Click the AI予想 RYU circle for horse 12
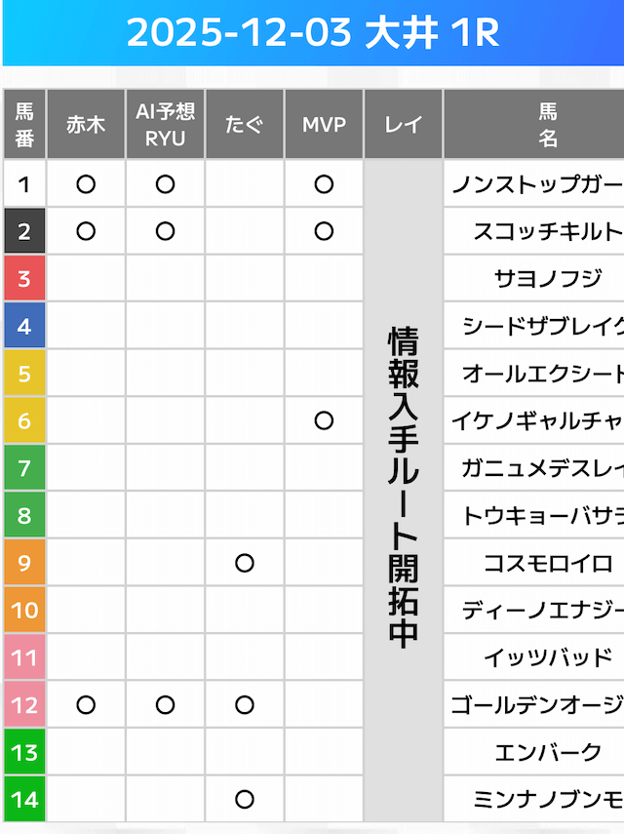The image size is (624, 834). pyautogui.click(x=165, y=704)
